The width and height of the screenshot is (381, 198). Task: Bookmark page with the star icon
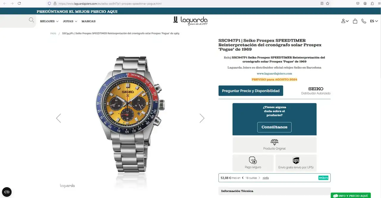(328, 4)
